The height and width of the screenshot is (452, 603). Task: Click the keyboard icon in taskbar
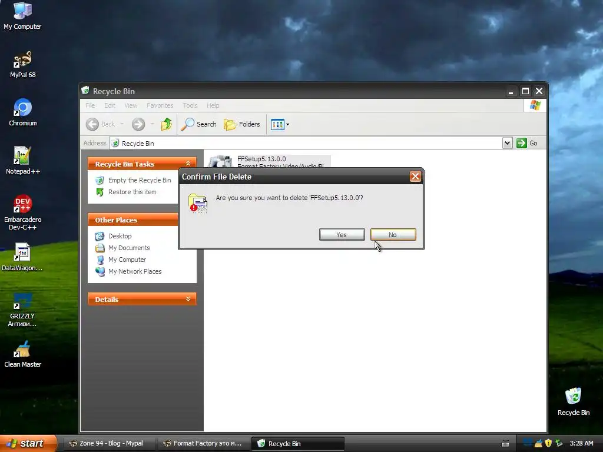point(505,444)
